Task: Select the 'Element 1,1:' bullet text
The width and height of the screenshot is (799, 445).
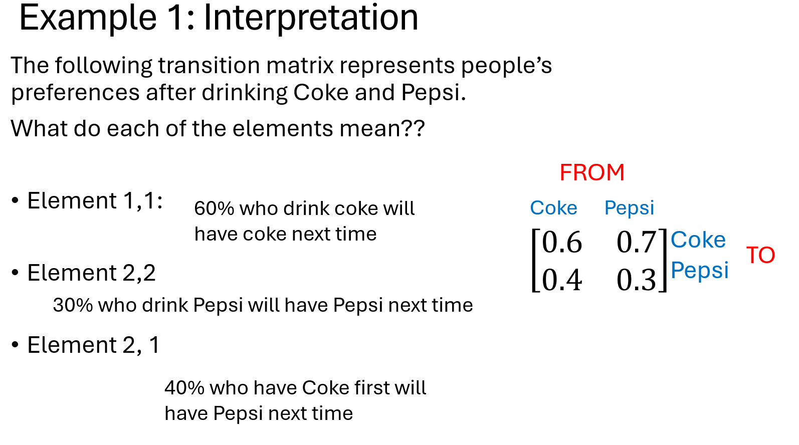Action: (x=95, y=201)
